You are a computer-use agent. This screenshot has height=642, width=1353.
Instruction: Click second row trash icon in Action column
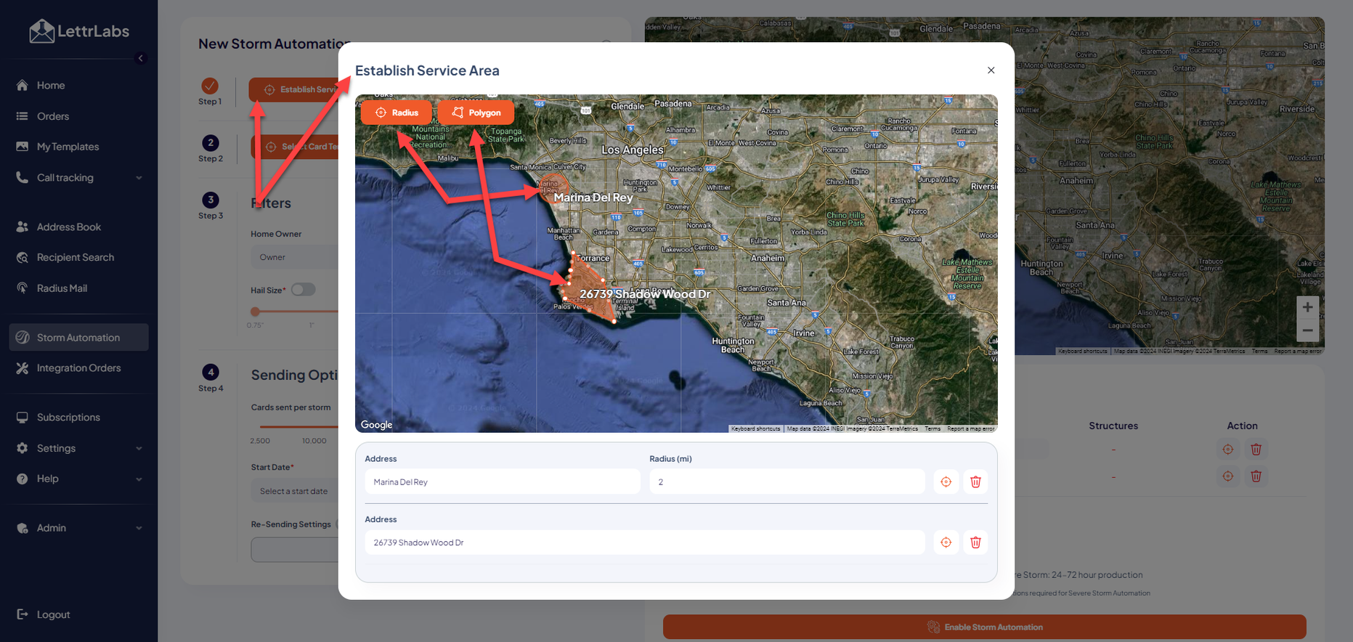(x=1256, y=476)
